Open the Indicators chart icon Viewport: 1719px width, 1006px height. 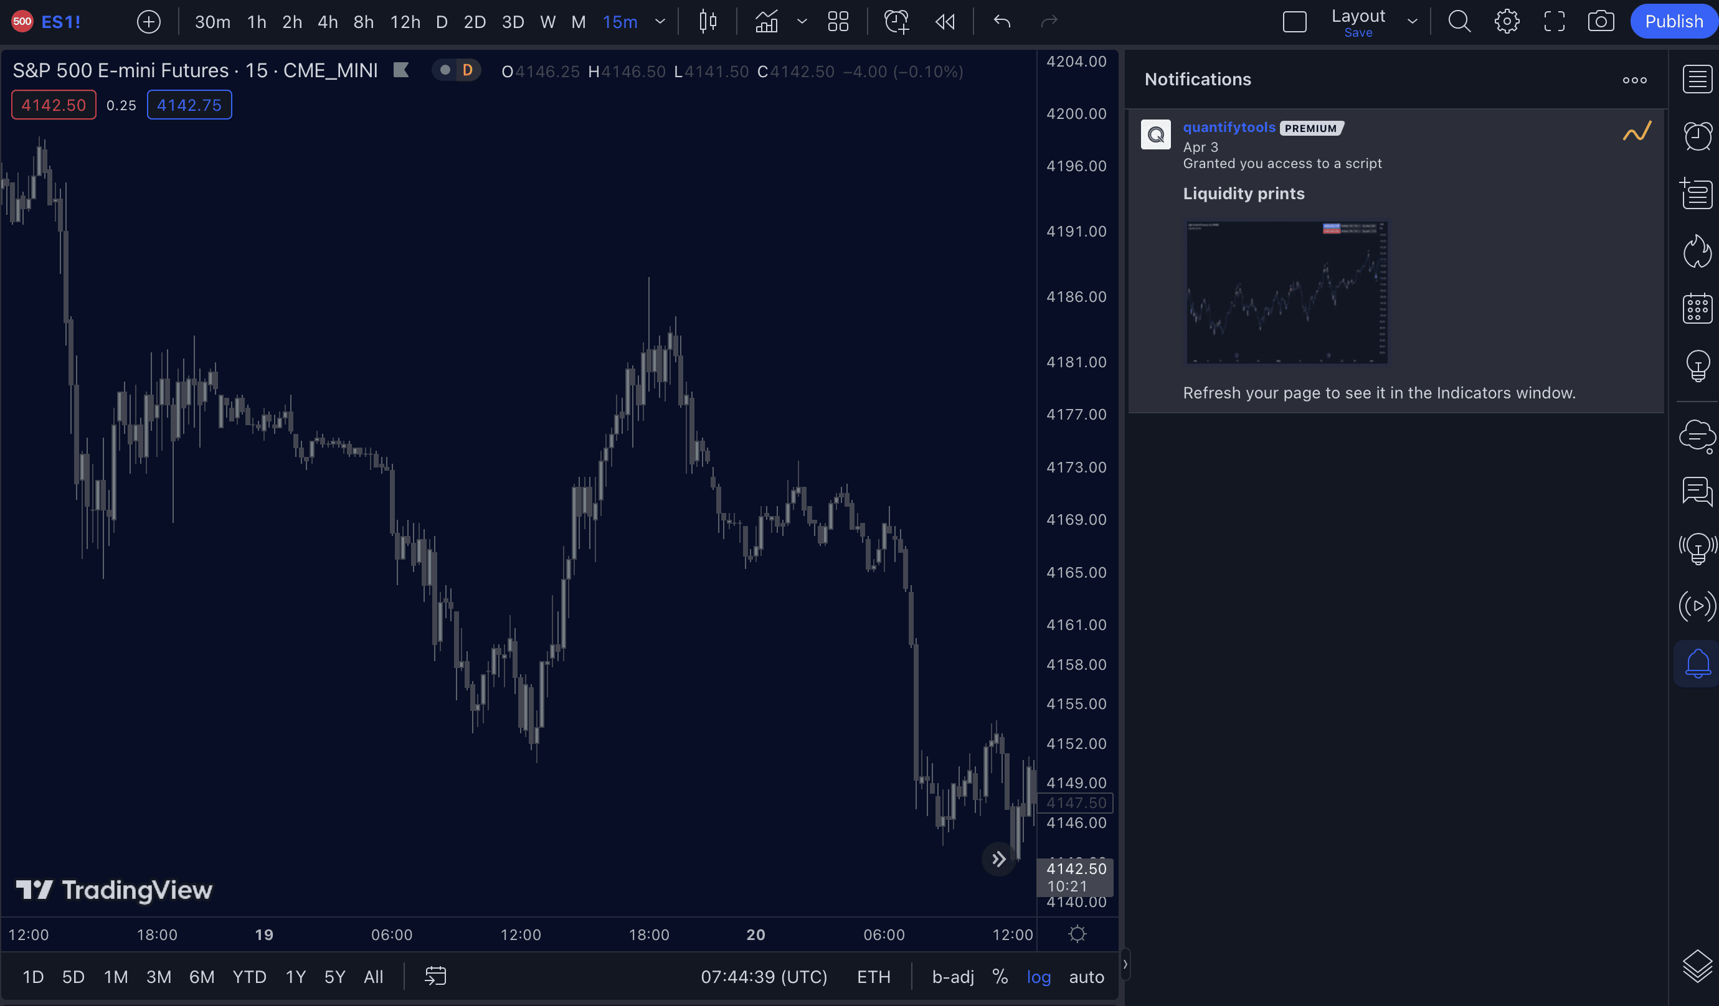click(x=766, y=22)
